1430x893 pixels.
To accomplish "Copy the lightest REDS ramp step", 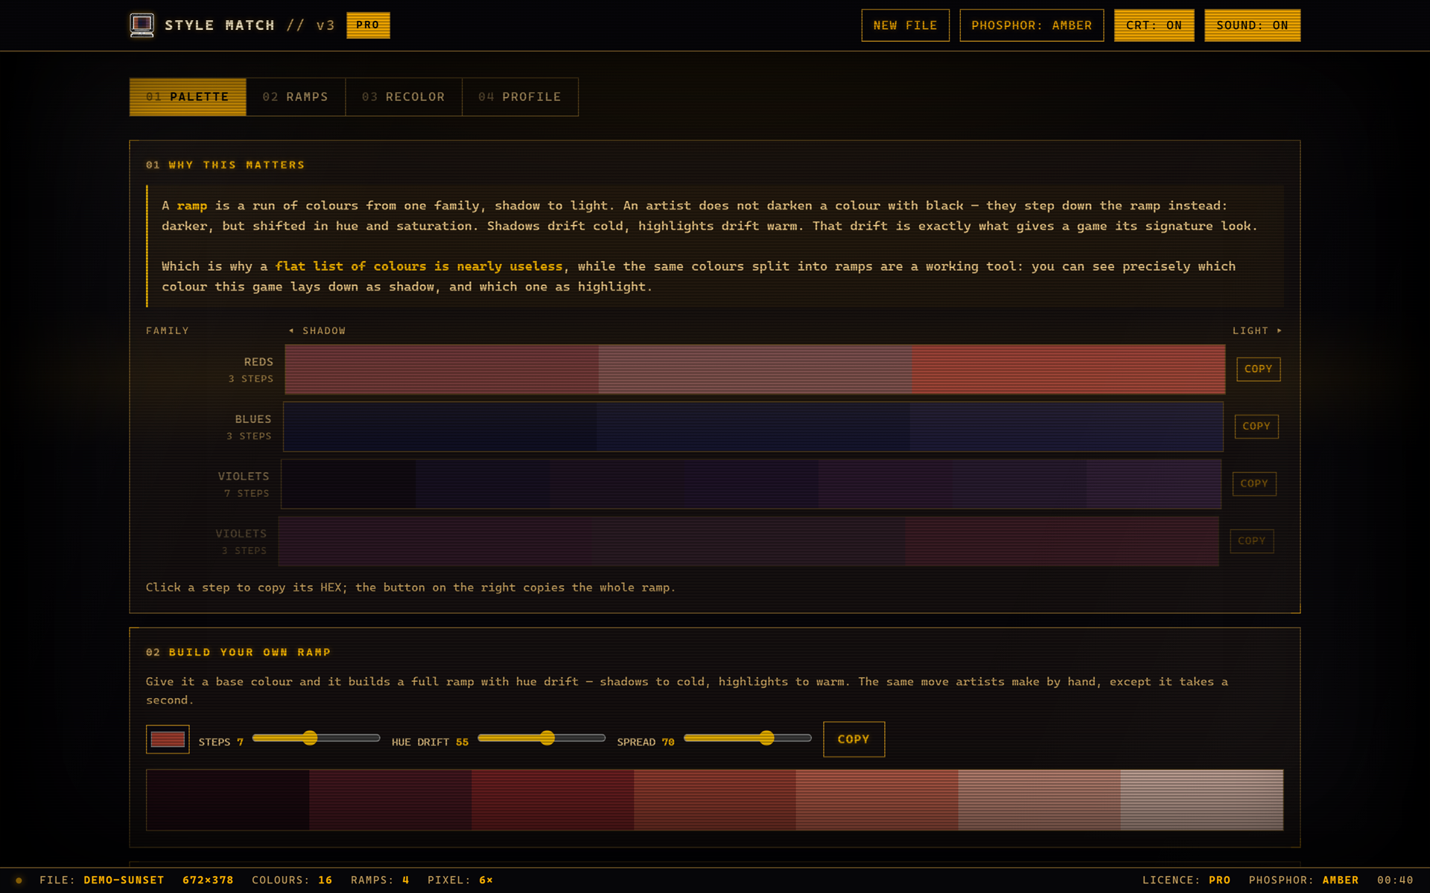I will (x=1069, y=369).
